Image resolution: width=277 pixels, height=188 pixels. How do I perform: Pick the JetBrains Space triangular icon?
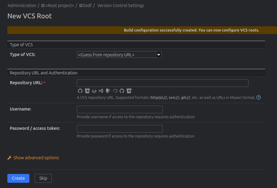108,91
